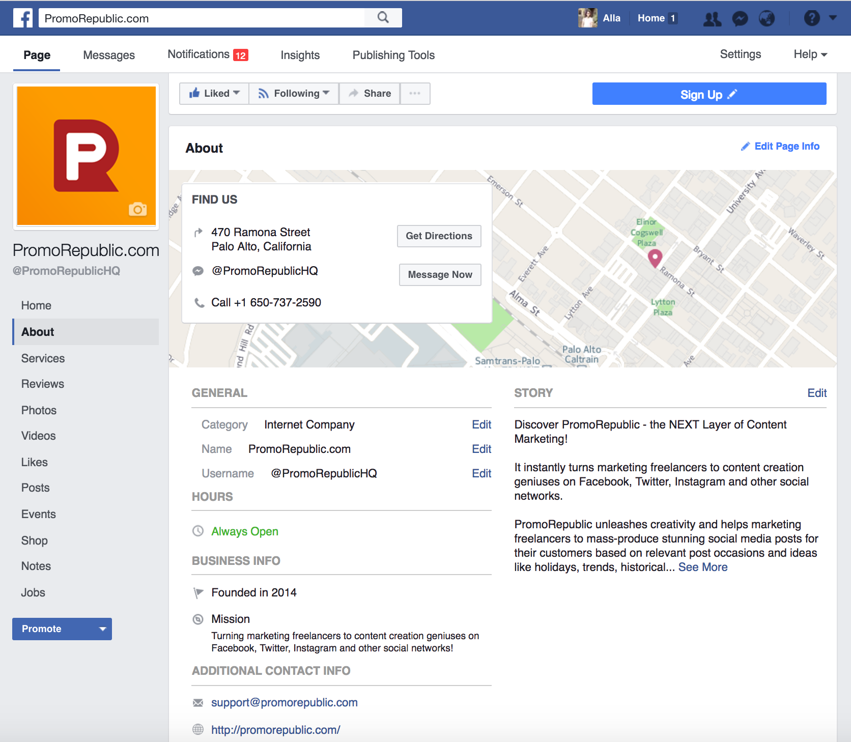Image resolution: width=851 pixels, height=742 pixels.
Task: Open the Promote dropdown arrow
Action: (102, 629)
